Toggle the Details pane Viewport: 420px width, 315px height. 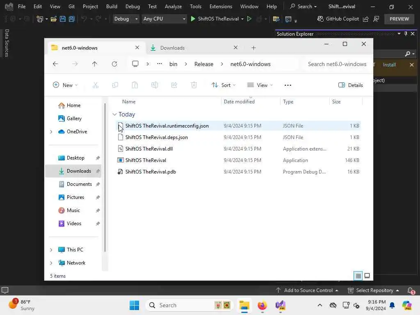(351, 85)
